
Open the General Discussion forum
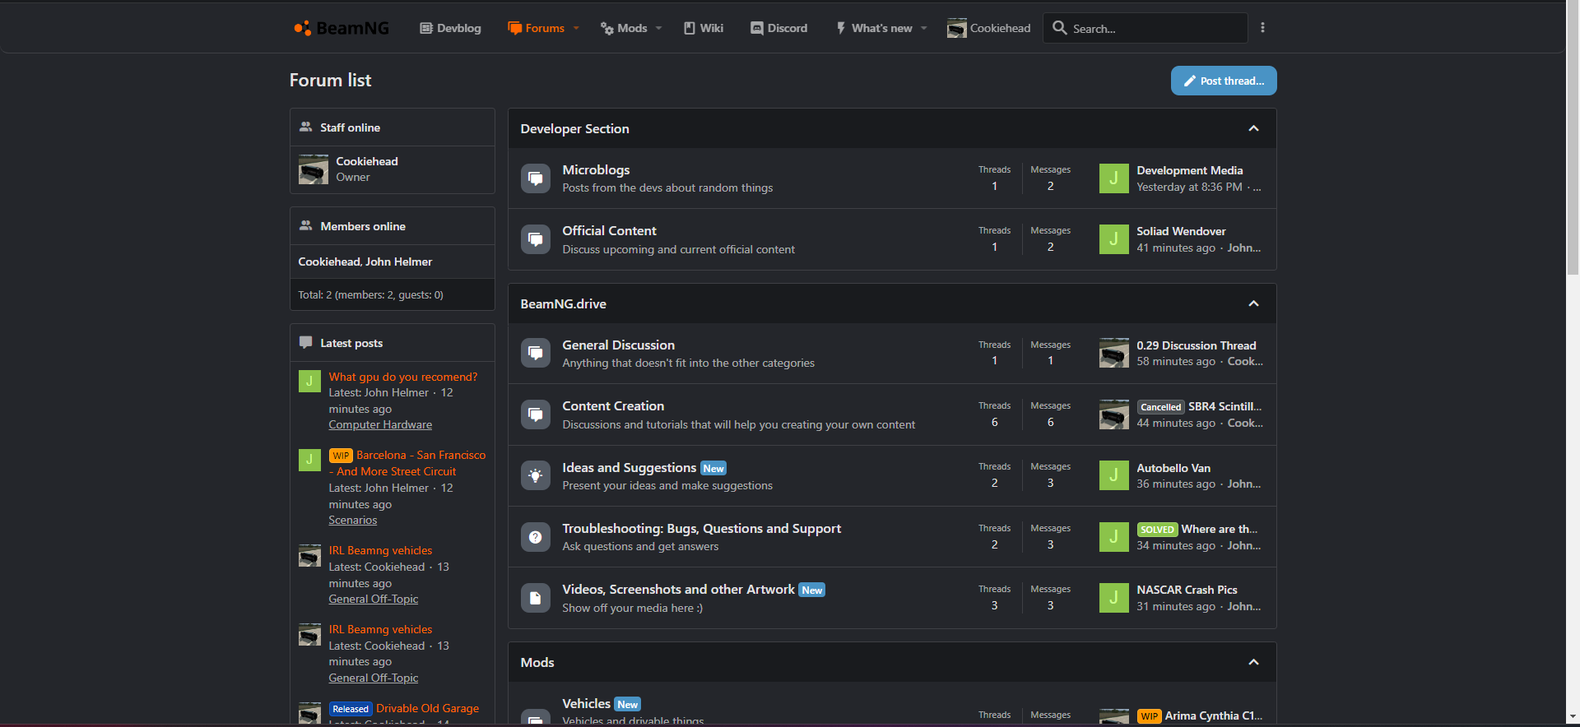click(x=618, y=345)
